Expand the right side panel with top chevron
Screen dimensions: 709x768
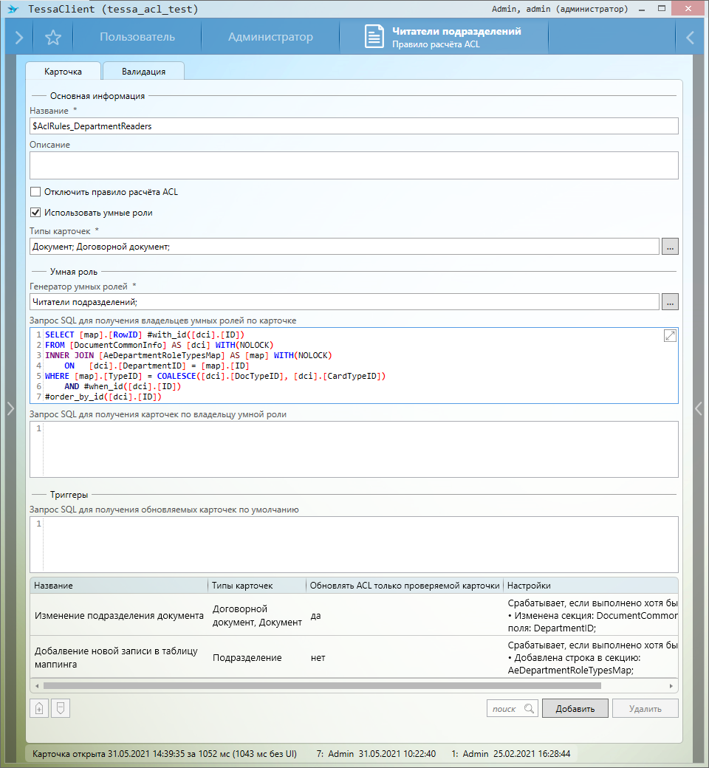point(690,38)
